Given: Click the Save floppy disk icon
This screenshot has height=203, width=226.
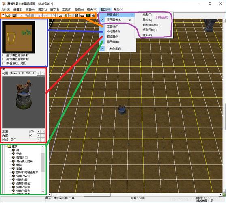Looking at the screenshot, I should pos(14,15).
